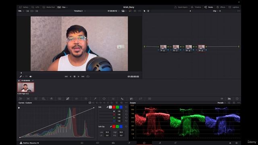The width and height of the screenshot is (258, 145).
Task: Toggle the Timeline panel button
Action: click(196, 7)
